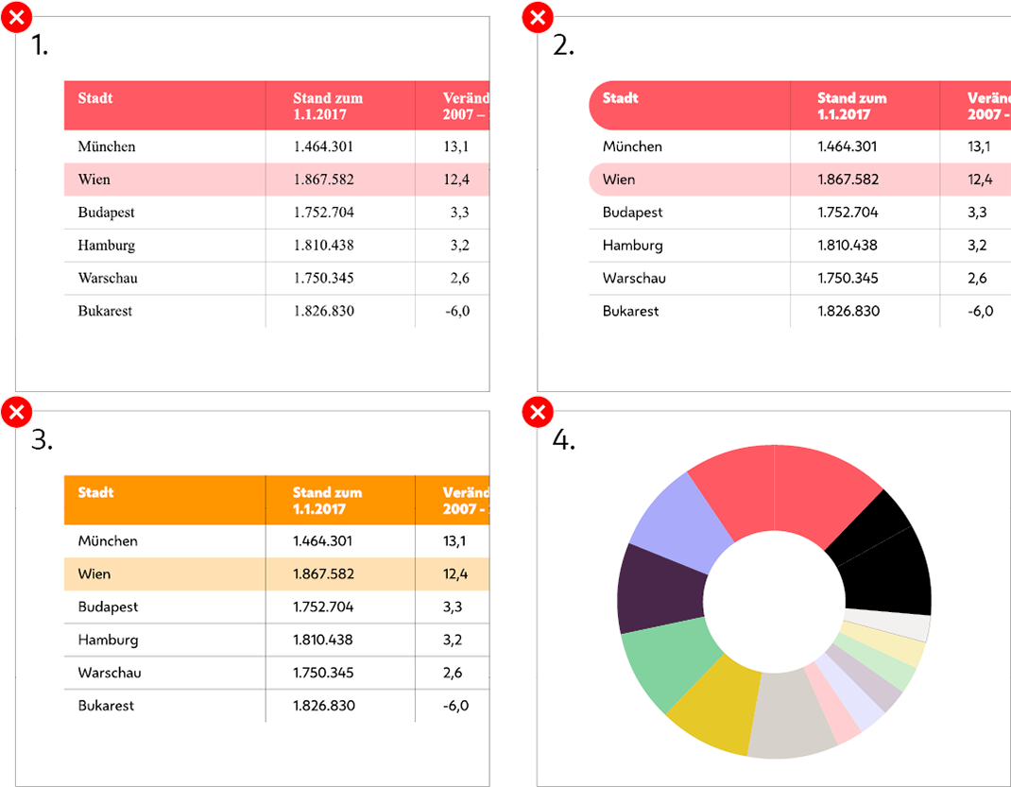
Task: Click the Wien cell in rounded example 2 row
Action: click(x=619, y=180)
